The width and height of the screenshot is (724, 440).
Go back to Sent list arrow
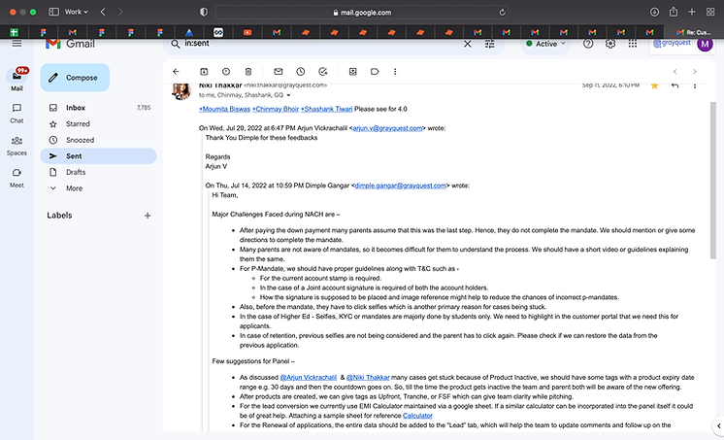click(x=176, y=72)
